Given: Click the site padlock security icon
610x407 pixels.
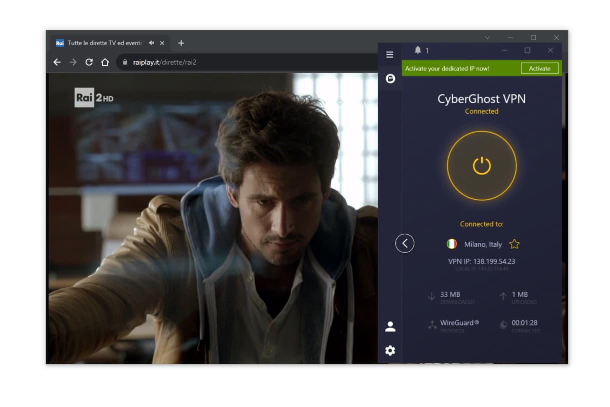Looking at the screenshot, I should coord(125,62).
